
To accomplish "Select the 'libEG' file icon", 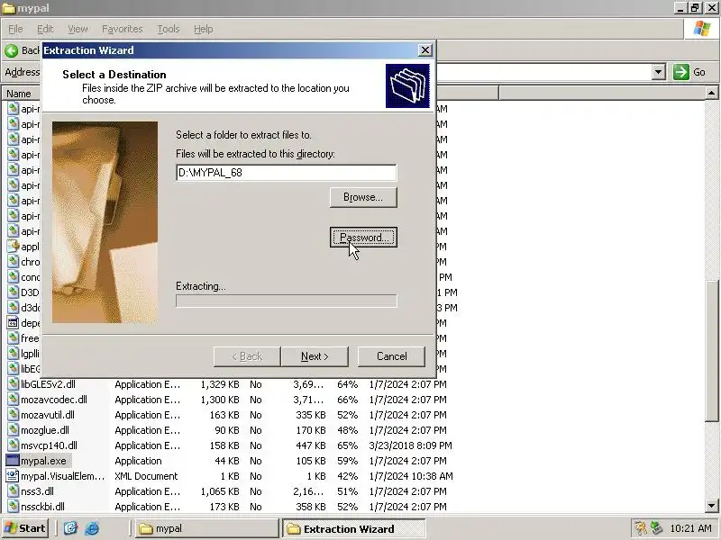I will 13,369.
